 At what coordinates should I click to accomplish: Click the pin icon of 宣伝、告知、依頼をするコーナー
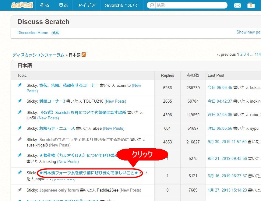coord(20,85)
